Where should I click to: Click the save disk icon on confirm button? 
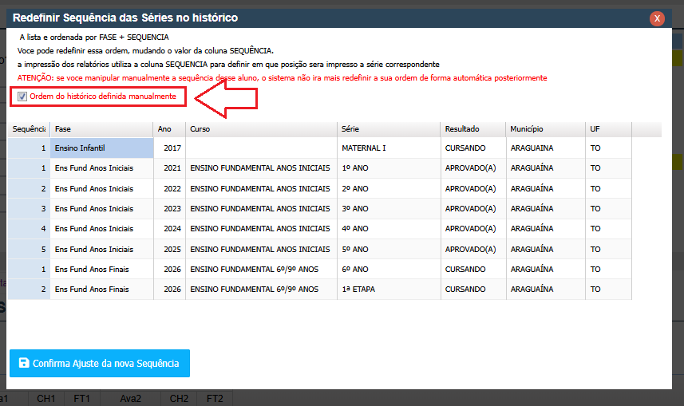pyautogui.click(x=23, y=363)
